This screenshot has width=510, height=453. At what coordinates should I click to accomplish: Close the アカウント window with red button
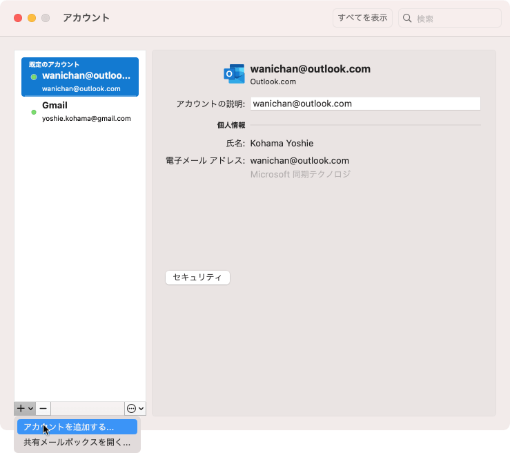click(18, 18)
